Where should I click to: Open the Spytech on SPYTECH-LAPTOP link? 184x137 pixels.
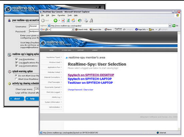point(90,79)
